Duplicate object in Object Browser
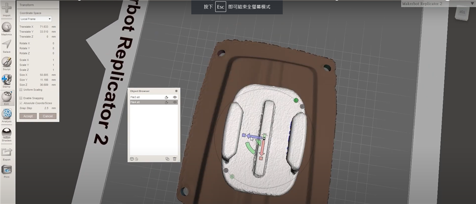The height and width of the screenshot is (204, 476). tap(167, 159)
